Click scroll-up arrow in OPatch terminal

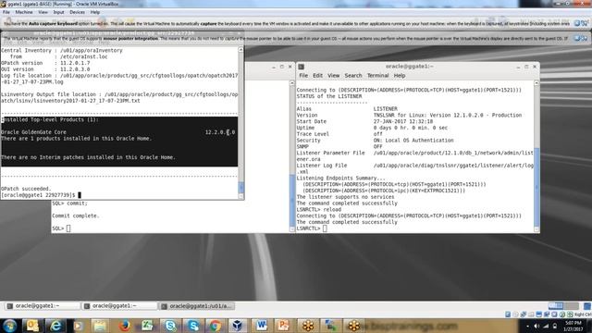(240, 50)
